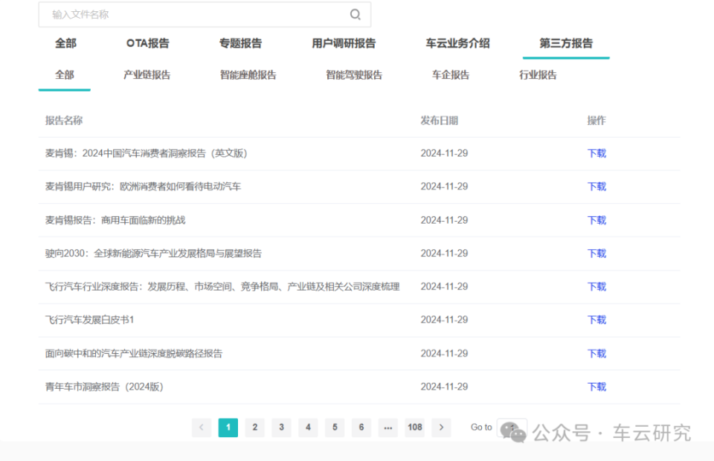Select the 产业链报告 sub-tab
The width and height of the screenshot is (714, 461).
pyautogui.click(x=147, y=75)
